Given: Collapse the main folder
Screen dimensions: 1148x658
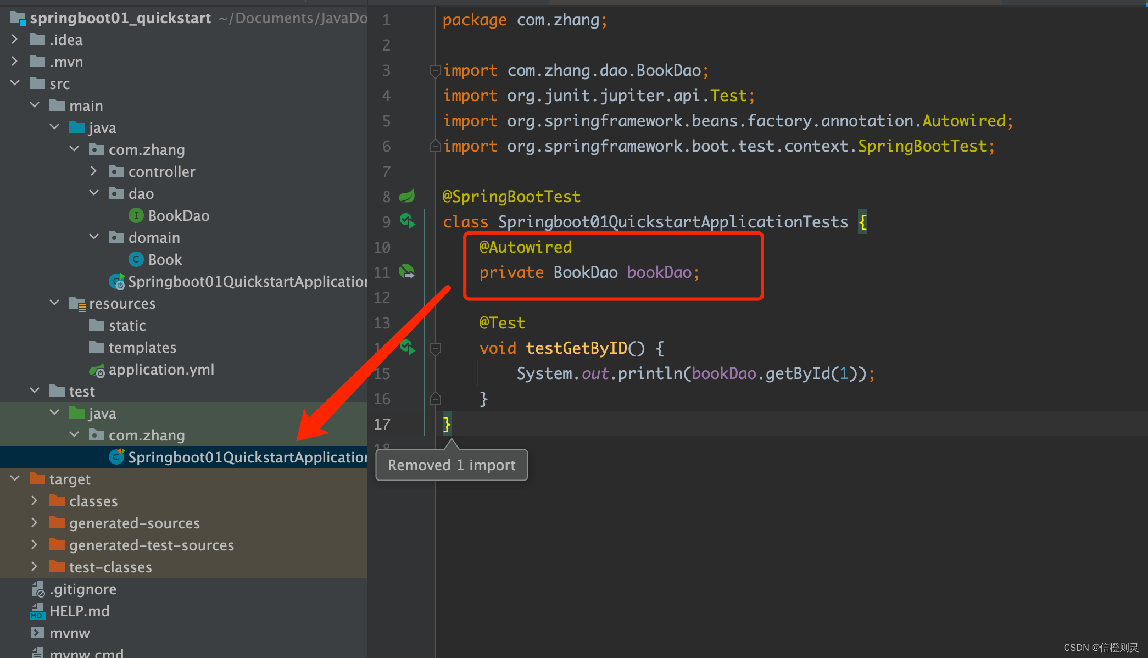Looking at the screenshot, I should click(x=35, y=105).
